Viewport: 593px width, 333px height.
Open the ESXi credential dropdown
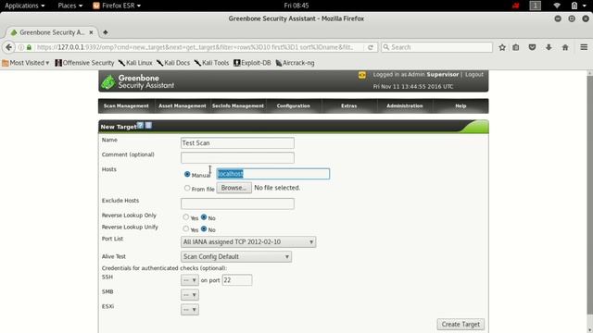tap(190, 310)
